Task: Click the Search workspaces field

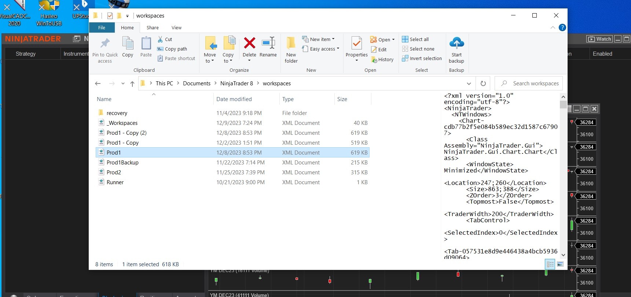Action: tap(529, 83)
